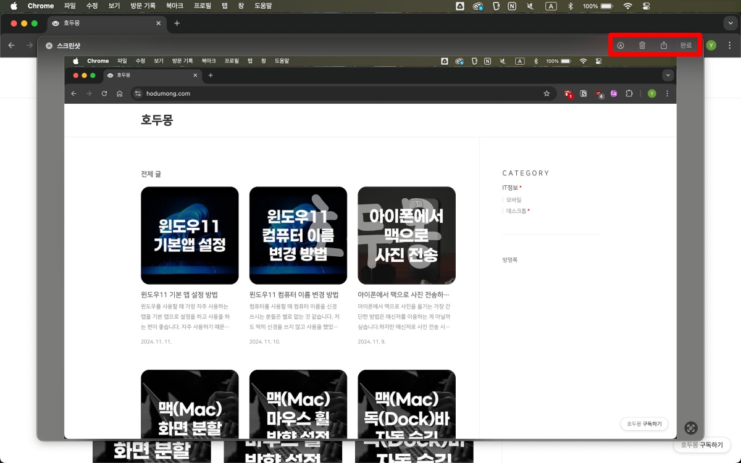The image size is (741, 463).
Task: Select the 호두몽 tab in the background Chrome window
Action: point(106,23)
